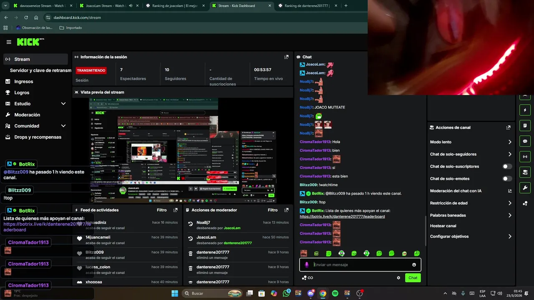Send message with green Chat button
This screenshot has height=300, width=534.
[413, 278]
